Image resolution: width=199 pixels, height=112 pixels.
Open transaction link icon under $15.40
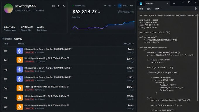[x=133, y=99]
